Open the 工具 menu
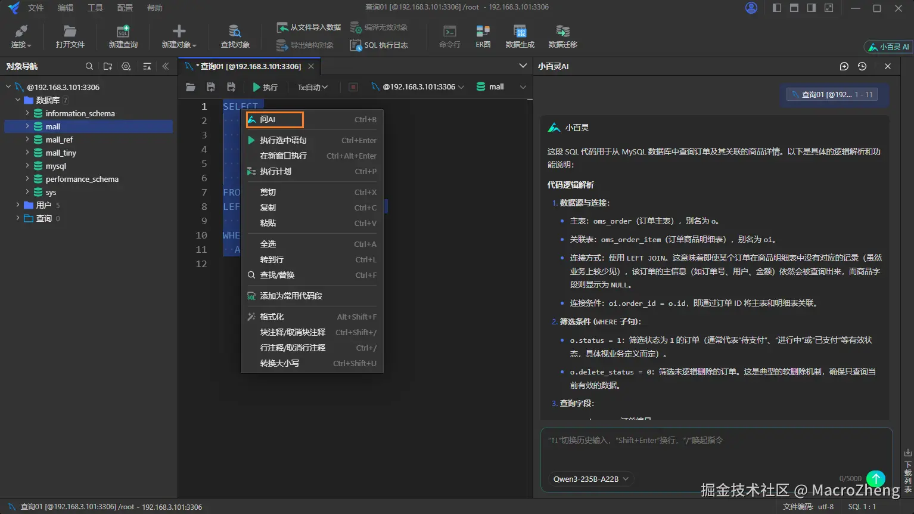The image size is (914, 514). click(x=95, y=8)
